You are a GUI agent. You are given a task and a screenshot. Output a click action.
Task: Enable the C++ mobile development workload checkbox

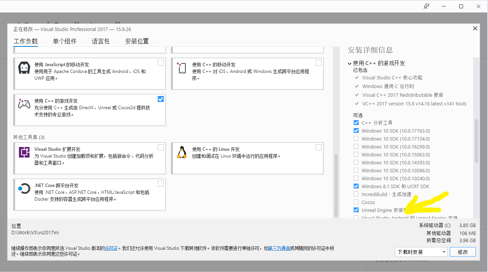pos(319,63)
